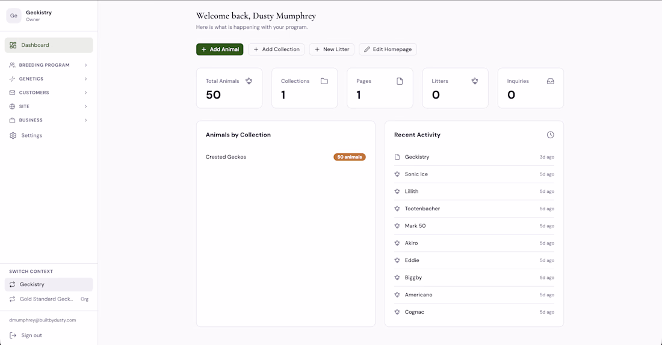Click the Add Animal button
The image size is (662, 345).
220,49
